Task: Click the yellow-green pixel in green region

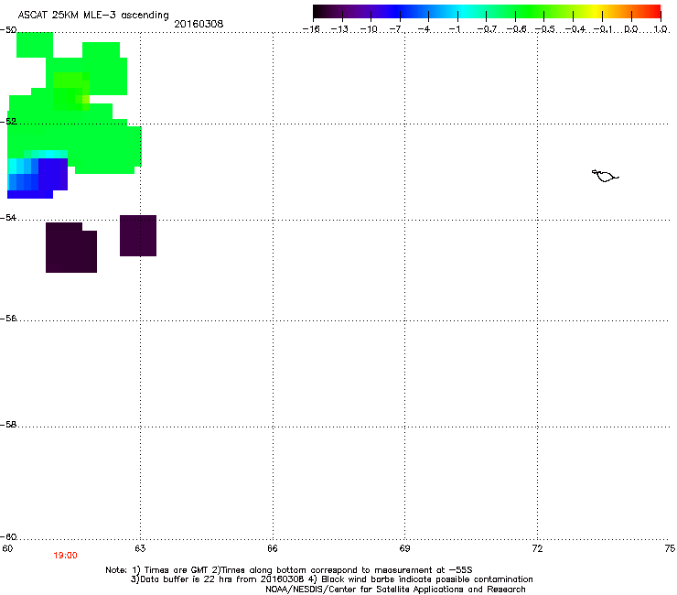Action: pyautogui.click(x=86, y=99)
